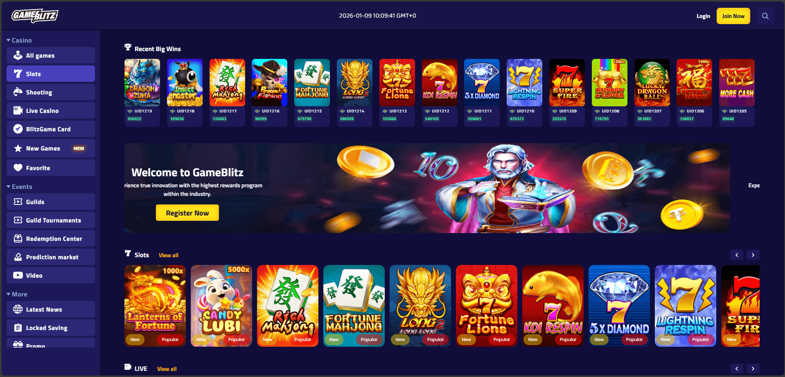Screen dimensions: 785x377
Task: Click the Join Now button
Action: pos(733,16)
